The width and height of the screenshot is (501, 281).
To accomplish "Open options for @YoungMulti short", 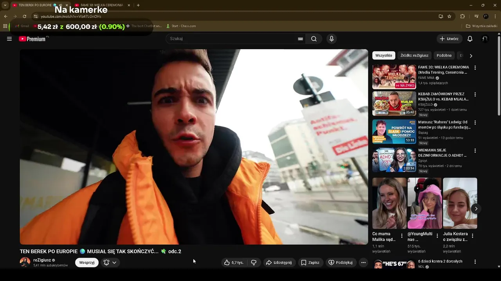I will [437, 236].
